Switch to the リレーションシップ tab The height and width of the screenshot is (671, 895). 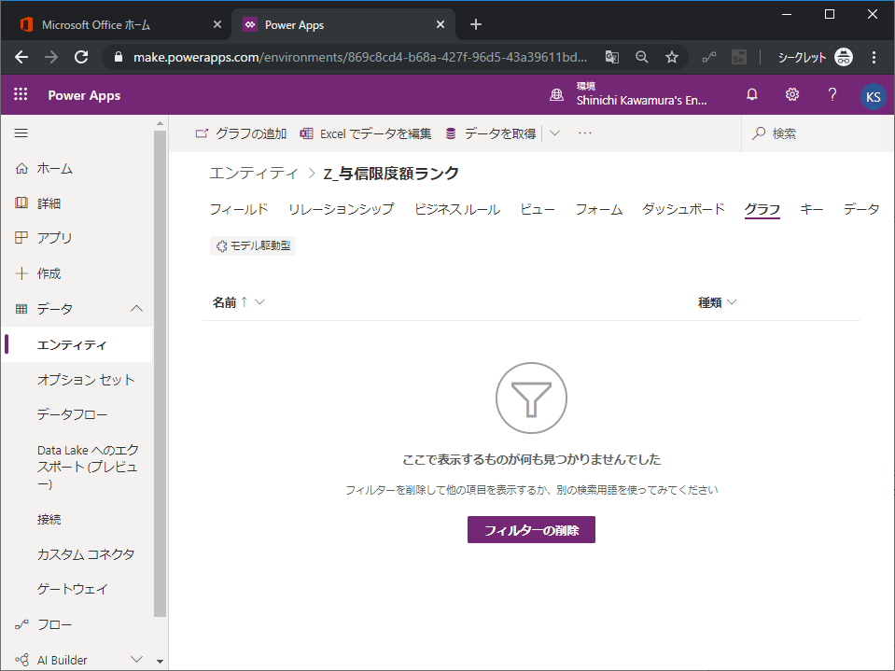coord(342,209)
